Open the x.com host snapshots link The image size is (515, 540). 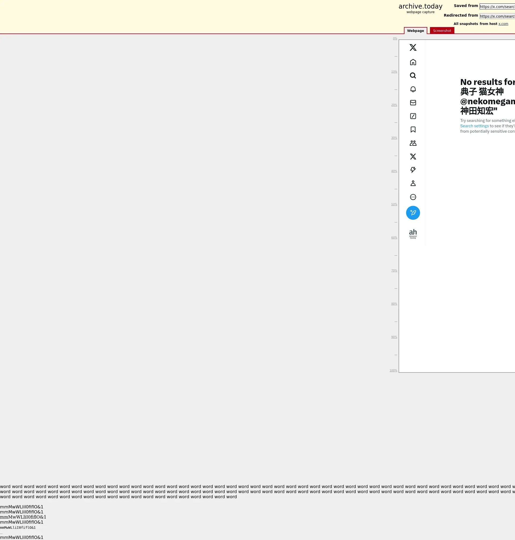pos(503,24)
